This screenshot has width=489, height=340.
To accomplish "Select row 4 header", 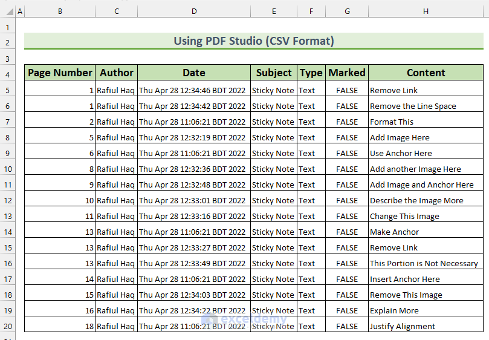I will tap(7, 74).
